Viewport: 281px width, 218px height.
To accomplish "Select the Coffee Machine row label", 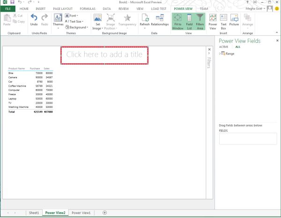I will (x=17, y=86).
